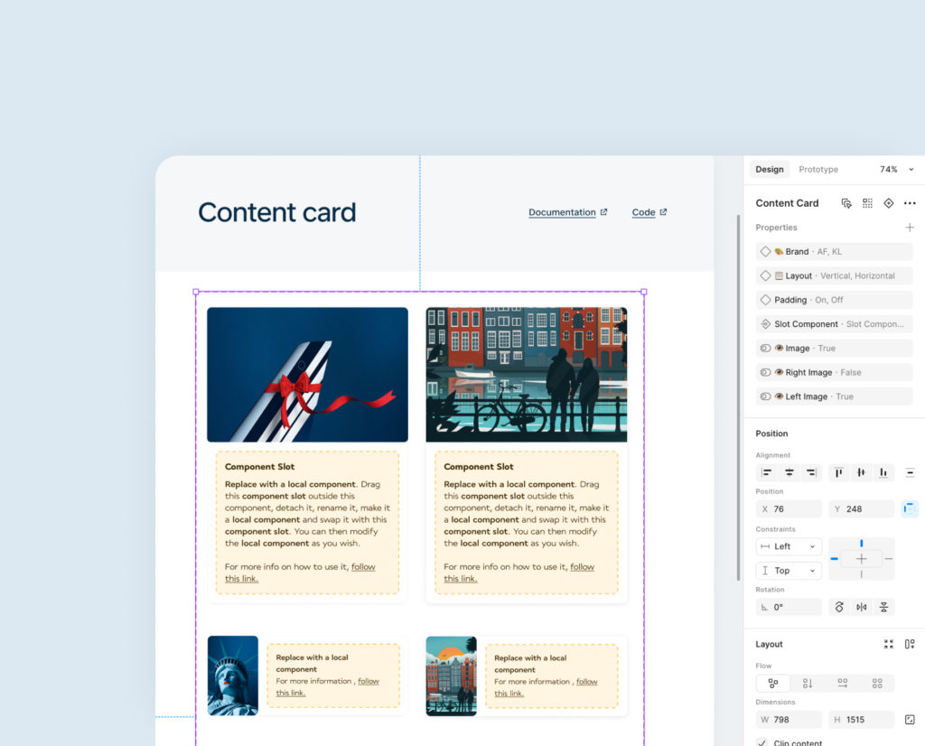Viewport: 925px width, 746px height.
Task: Open the zoom level 74% dropdown
Action: pyautogui.click(x=896, y=170)
